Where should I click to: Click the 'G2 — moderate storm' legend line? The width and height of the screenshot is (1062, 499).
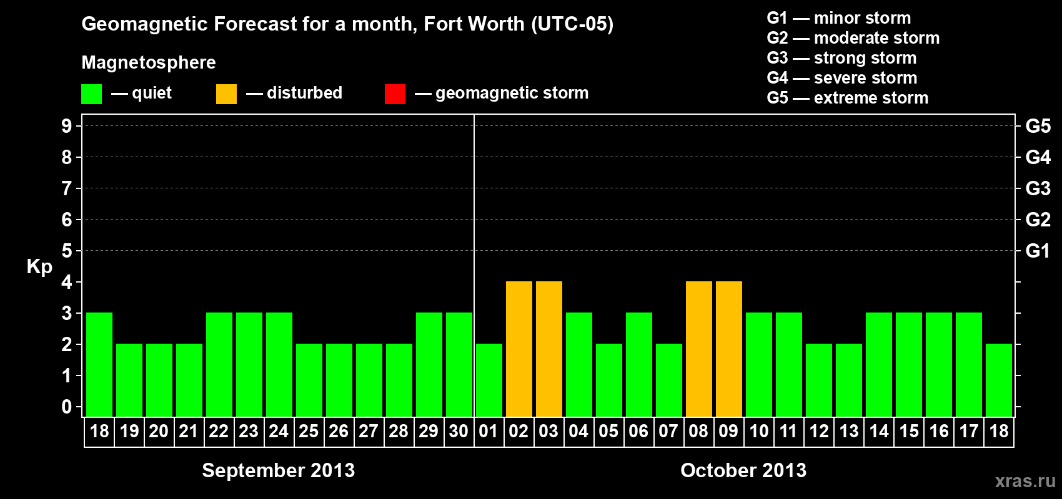[853, 38]
